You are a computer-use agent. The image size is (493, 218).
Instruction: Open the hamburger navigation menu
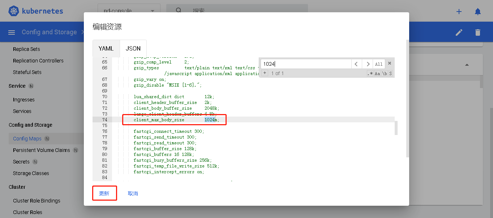tap(12, 32)
